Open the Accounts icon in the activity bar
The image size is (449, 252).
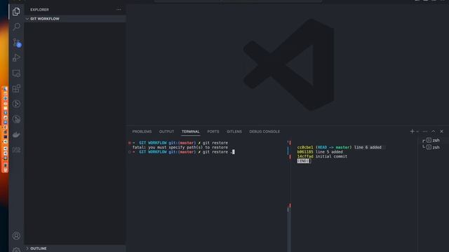pyautogui.click(x=16, y=236)
